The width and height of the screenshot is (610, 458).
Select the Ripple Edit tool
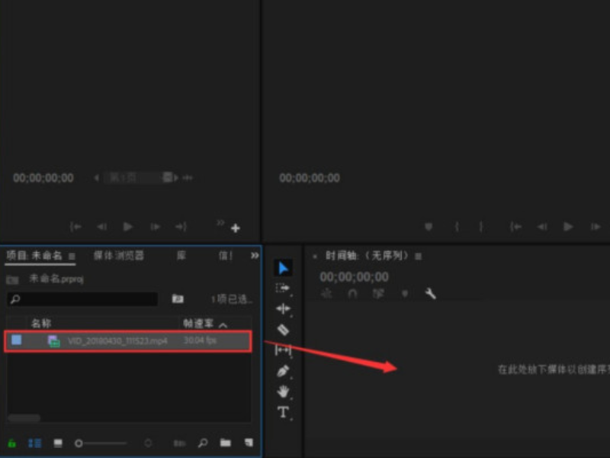pyautogui.click(x=283, y=309)
